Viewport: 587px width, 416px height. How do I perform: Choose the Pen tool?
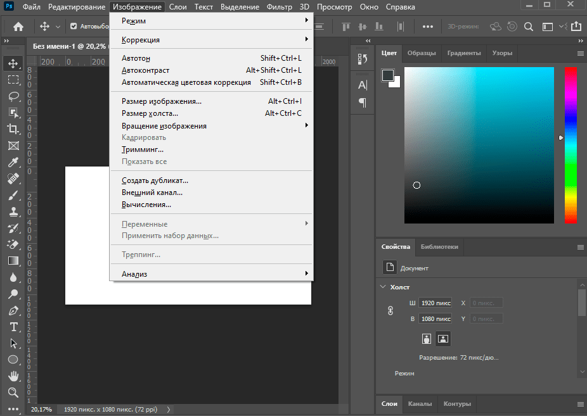click(x=13, y=310)
